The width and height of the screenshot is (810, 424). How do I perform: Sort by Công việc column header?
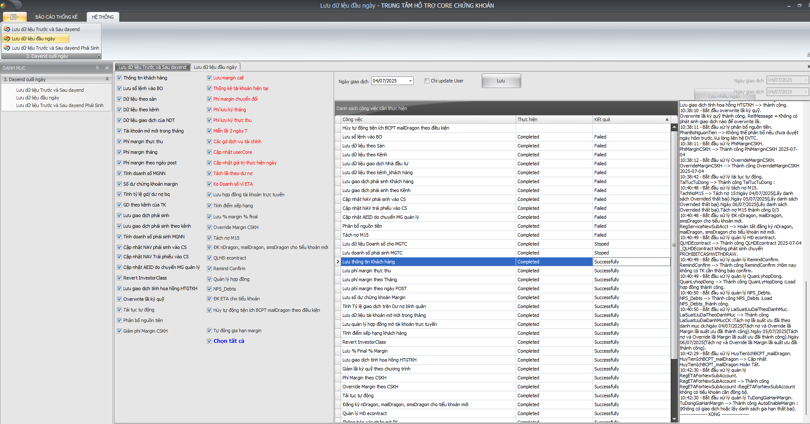(x=428, y=119)
